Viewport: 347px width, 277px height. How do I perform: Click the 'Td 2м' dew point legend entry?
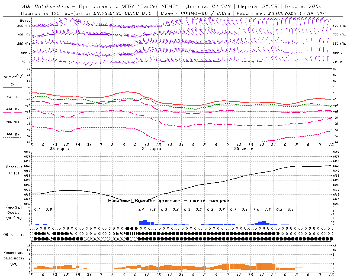pyautogui.click(x=12, y=97)
